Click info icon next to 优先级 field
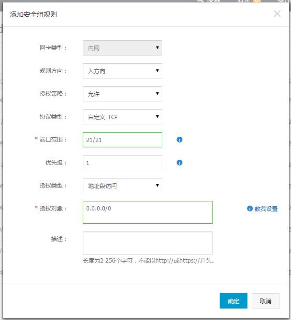The height and width of the screenshot is (320, 291). click(179, 163)
